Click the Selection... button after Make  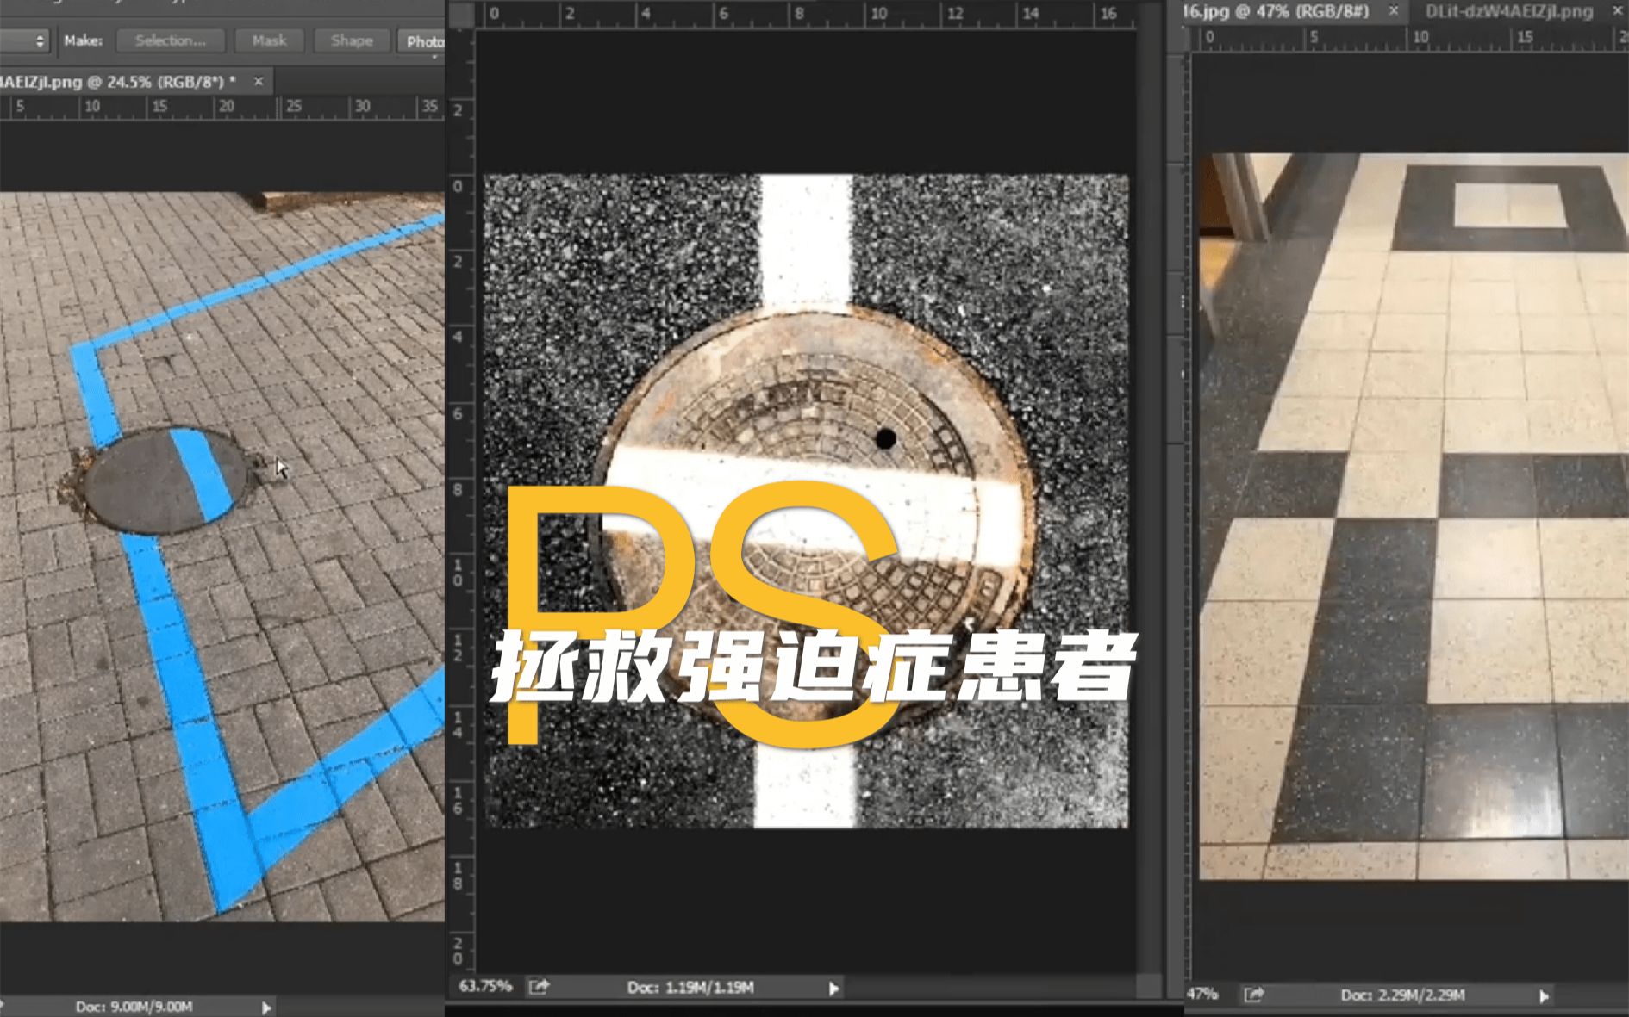click(x=170, y=40)
